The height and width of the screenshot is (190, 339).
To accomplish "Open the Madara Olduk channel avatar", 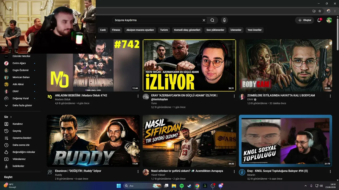I will tap(50, 97).
